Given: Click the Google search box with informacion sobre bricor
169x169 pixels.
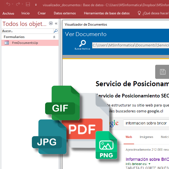Looking at the screenshot, I should coord(146,123).
